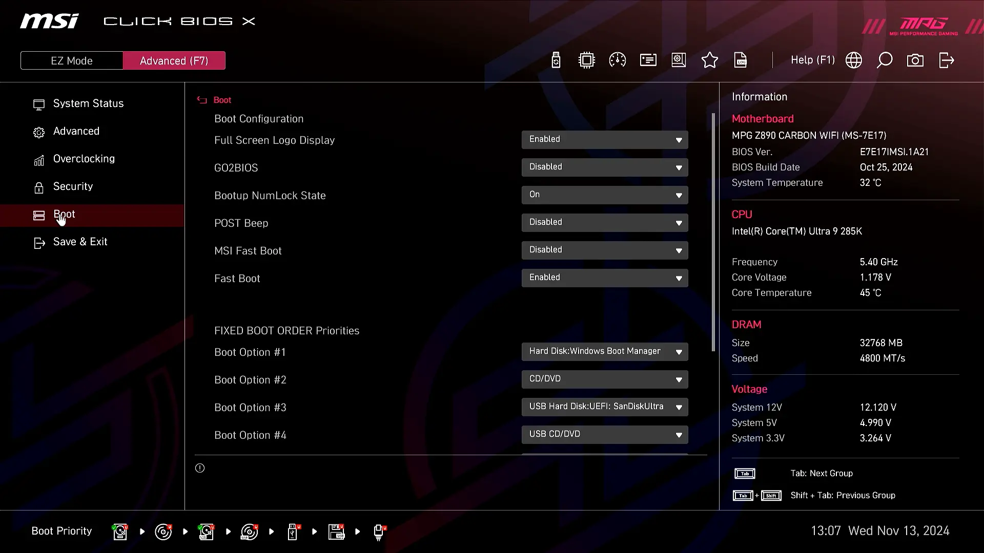Open the Overclocking menu
This screenshot has height=553, width=984.
[84, 159]
